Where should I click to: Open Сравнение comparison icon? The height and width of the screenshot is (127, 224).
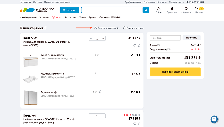click(x=172, y=9)
